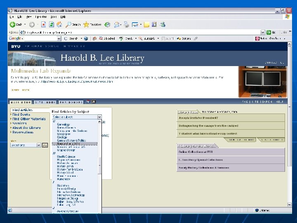Open the Help menu
This screenshot has height=223, width=297.
pos(63,17)
